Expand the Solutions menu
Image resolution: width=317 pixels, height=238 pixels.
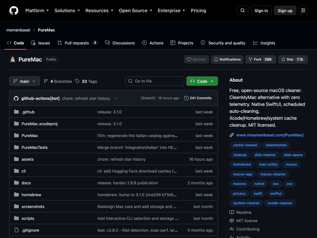click(x=67, y=11)
